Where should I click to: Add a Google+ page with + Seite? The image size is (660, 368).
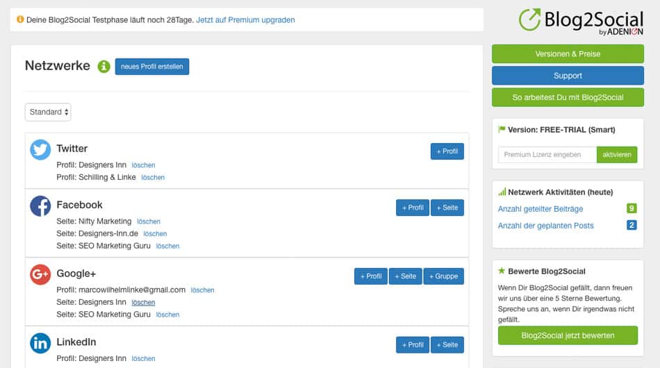[x=405, y=276]
